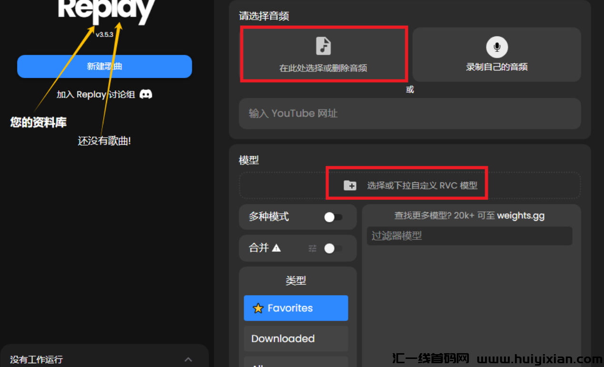
Task: Click 加入 Replay 讨论组 link
Action: tap(105, 94)
